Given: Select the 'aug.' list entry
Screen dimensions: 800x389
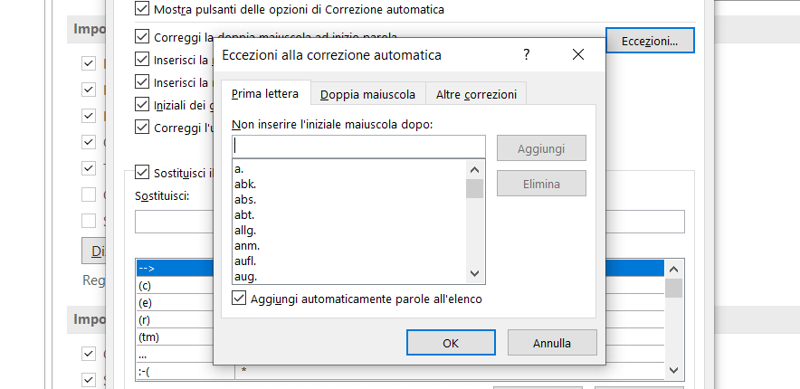Looking at the screenshot, I should [x=245, y=276].
